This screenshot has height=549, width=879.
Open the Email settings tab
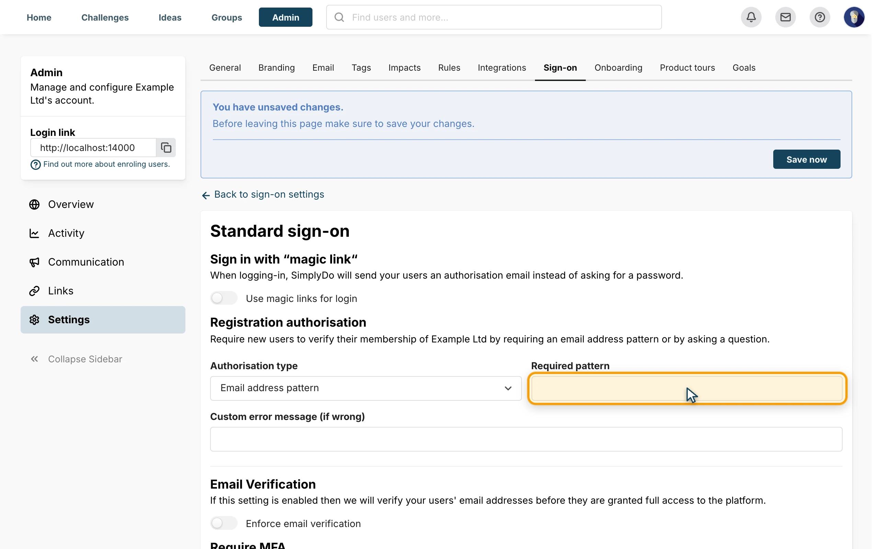click(x=323, y=68)
